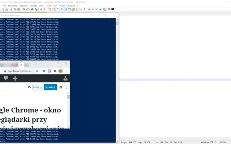Open the Encoding menu
Image resolution: width=231 pixels, height=144 pixels.
click(12, 6)
